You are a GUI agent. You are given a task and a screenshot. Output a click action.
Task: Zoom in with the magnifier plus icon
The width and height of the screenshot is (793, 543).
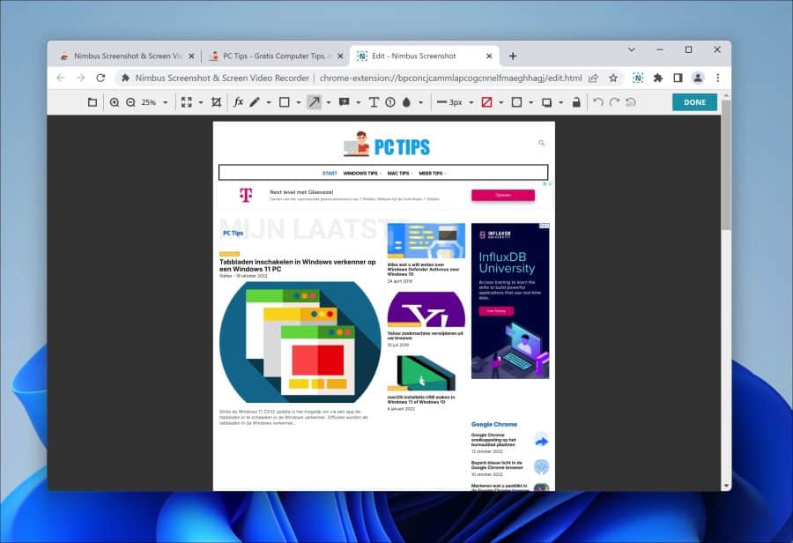(x=115, y=102)
